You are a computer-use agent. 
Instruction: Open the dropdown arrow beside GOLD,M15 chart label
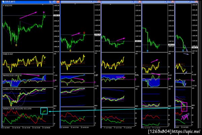tap(4, 6)
